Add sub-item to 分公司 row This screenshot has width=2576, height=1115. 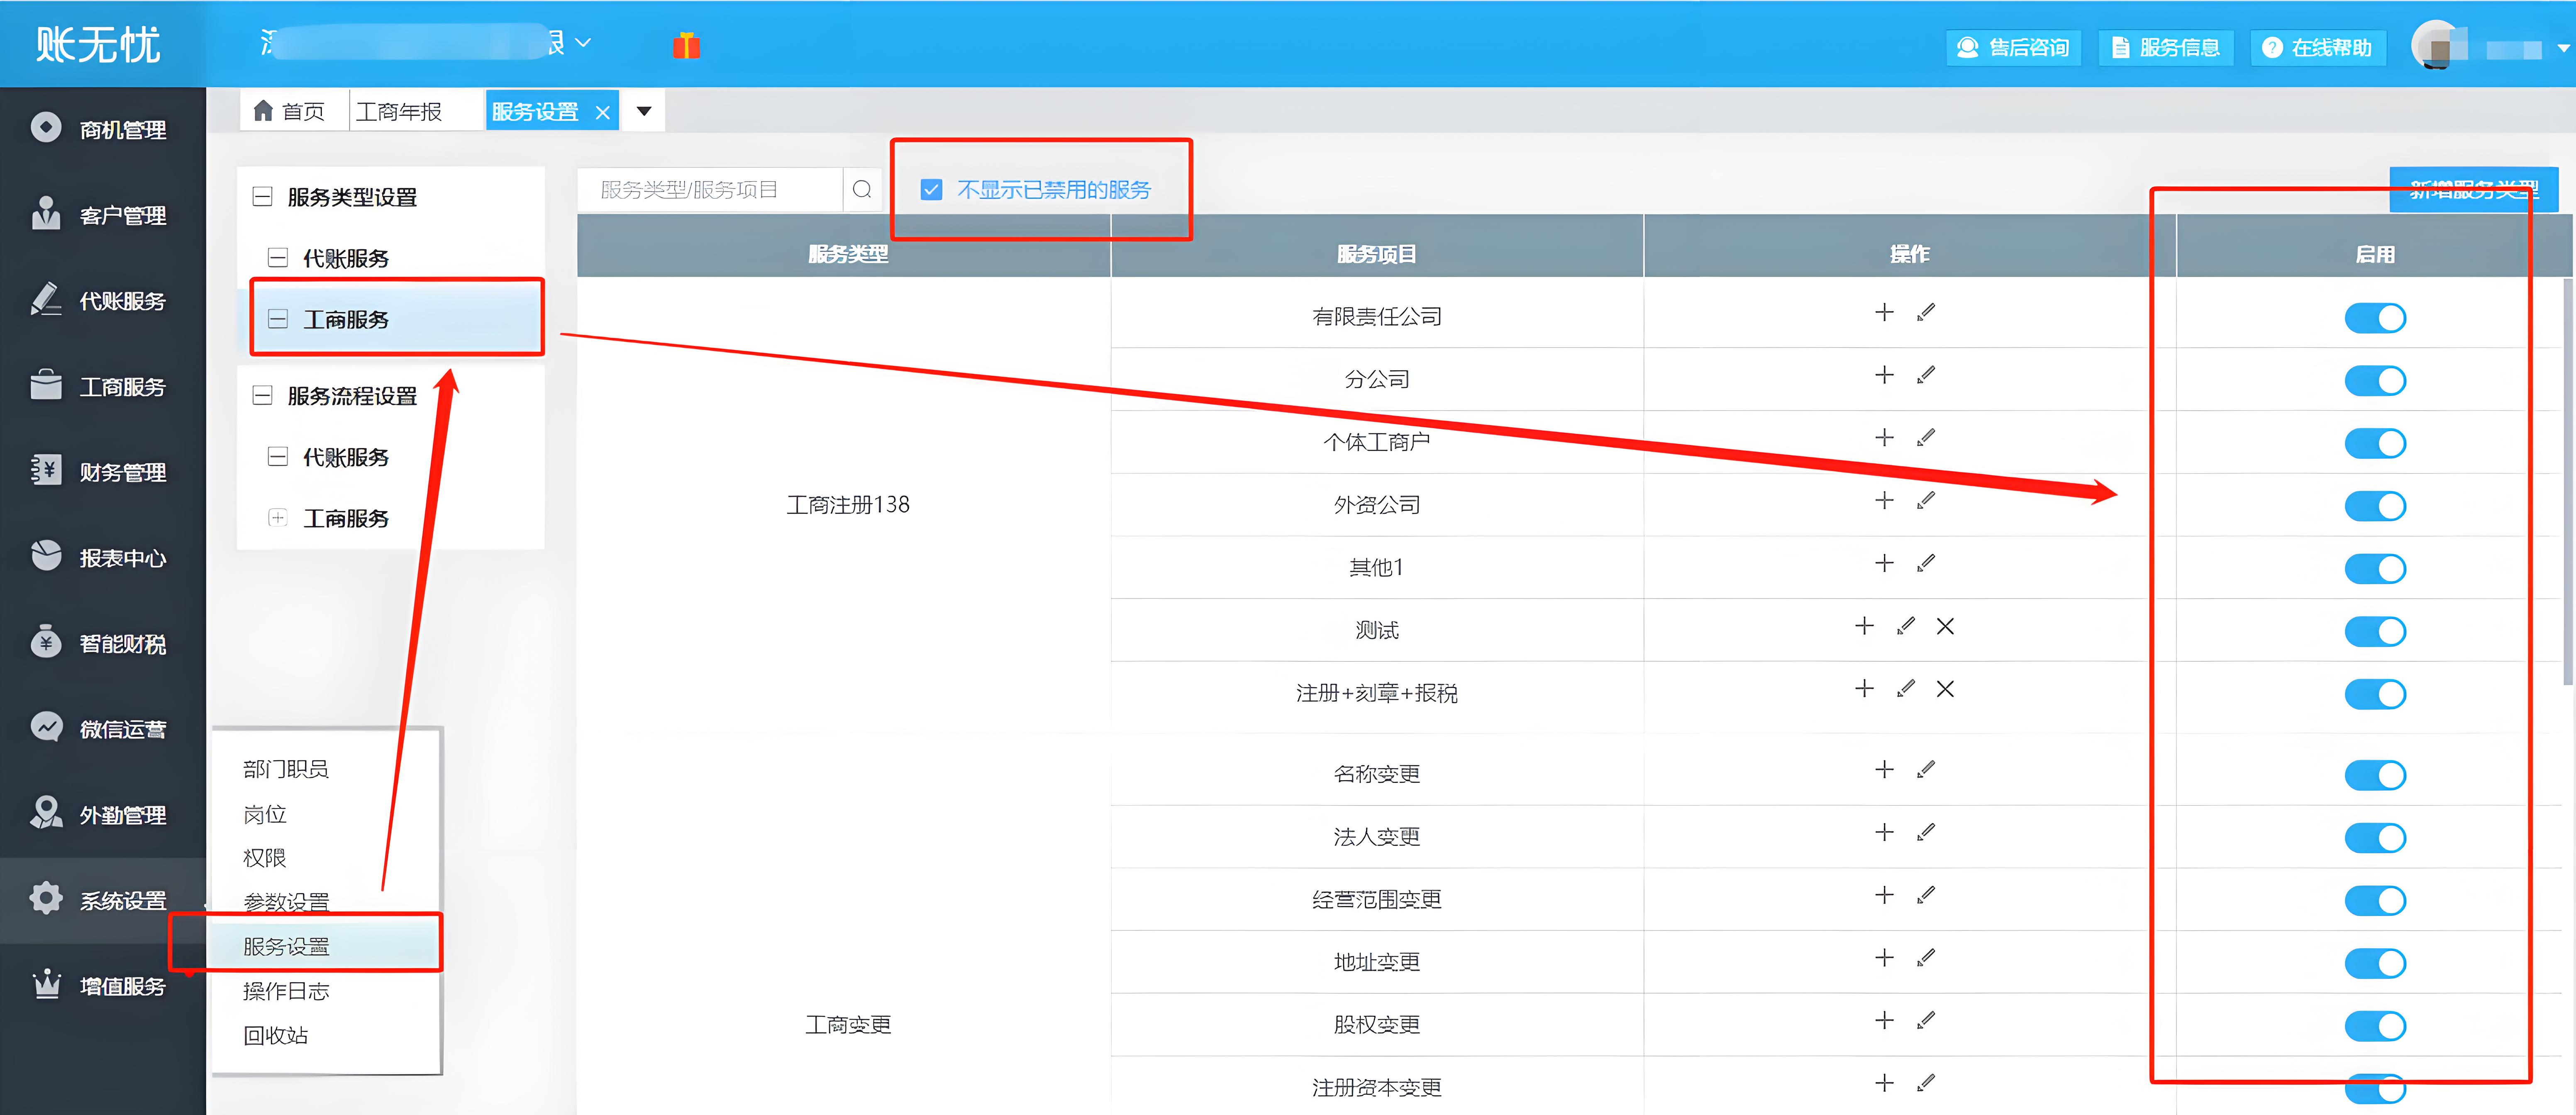pos(1884,375)
